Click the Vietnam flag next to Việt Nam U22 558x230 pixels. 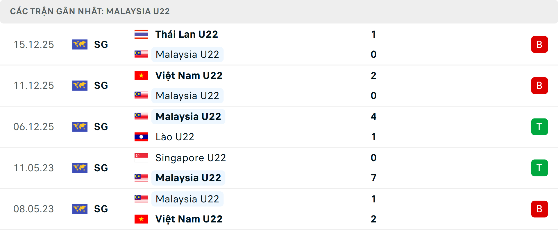(x=141, y=75)
